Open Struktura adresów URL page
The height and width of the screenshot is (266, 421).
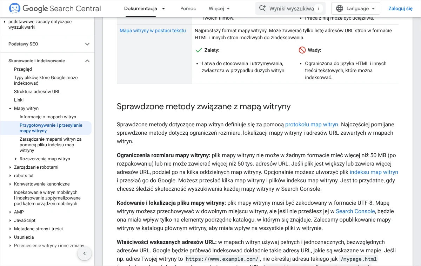(x=37, y=92)
